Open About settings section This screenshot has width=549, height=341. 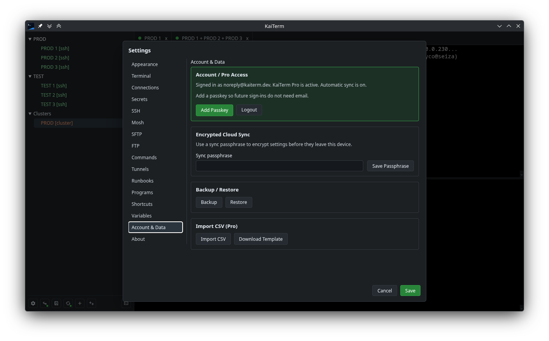tap(155, 239)
